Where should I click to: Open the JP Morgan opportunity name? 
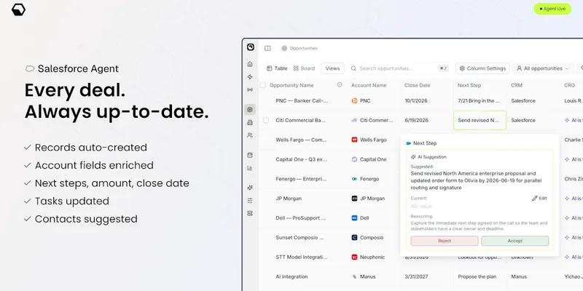coord(289,199)
